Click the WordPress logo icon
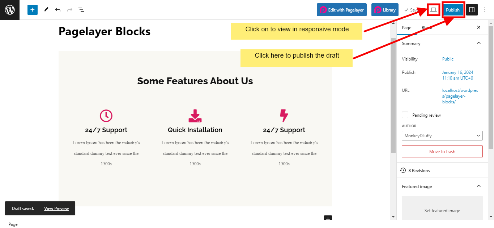This screenshot has width=494, height=228. coord(10,10)
